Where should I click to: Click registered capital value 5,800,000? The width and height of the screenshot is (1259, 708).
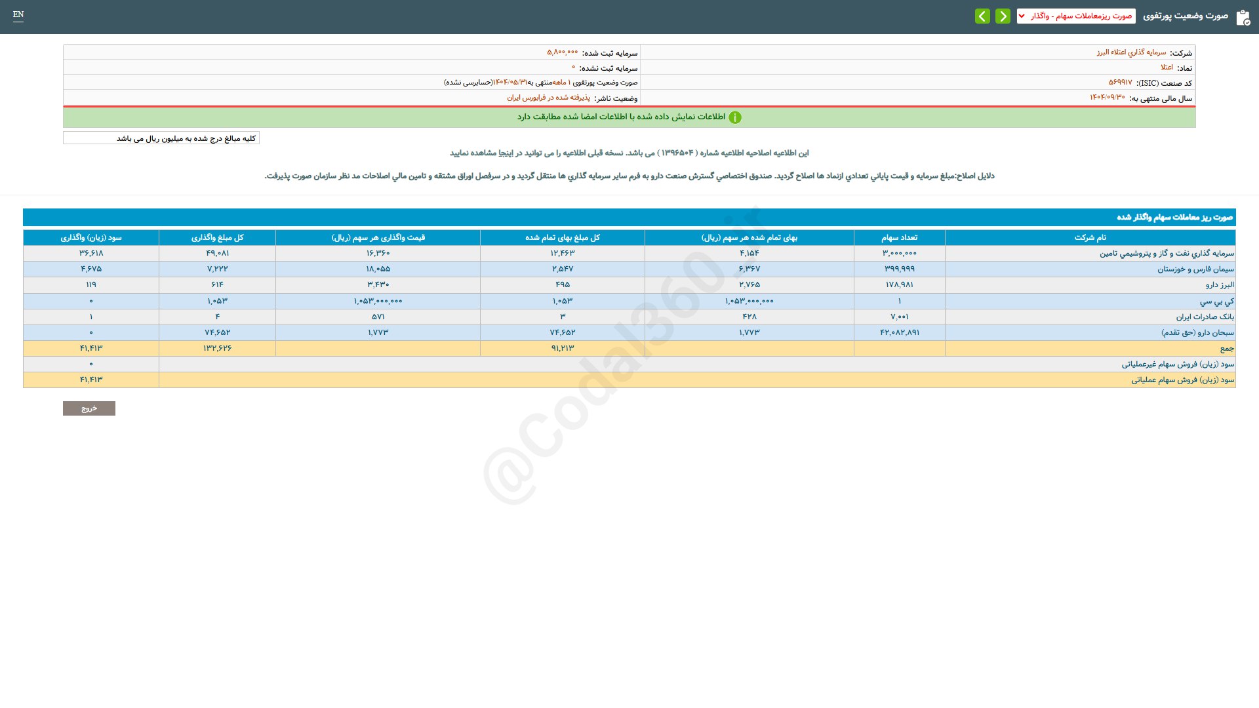click(x=563, y=52)
